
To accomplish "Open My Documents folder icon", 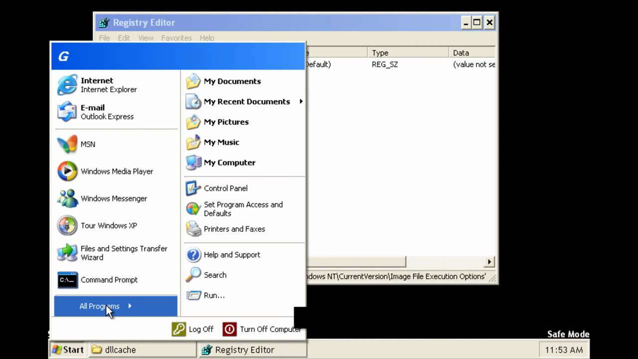I will pyautogui.click(x=193, y=81).
